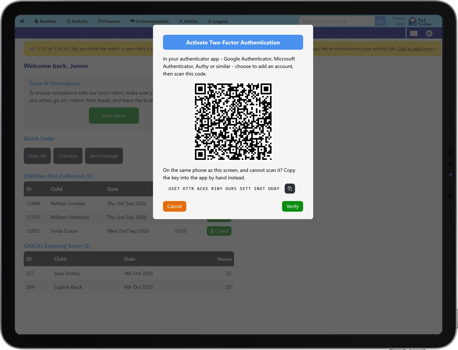Click the 13:50 time cell
Screen dimensions: 458x350
tap(180, 231)
